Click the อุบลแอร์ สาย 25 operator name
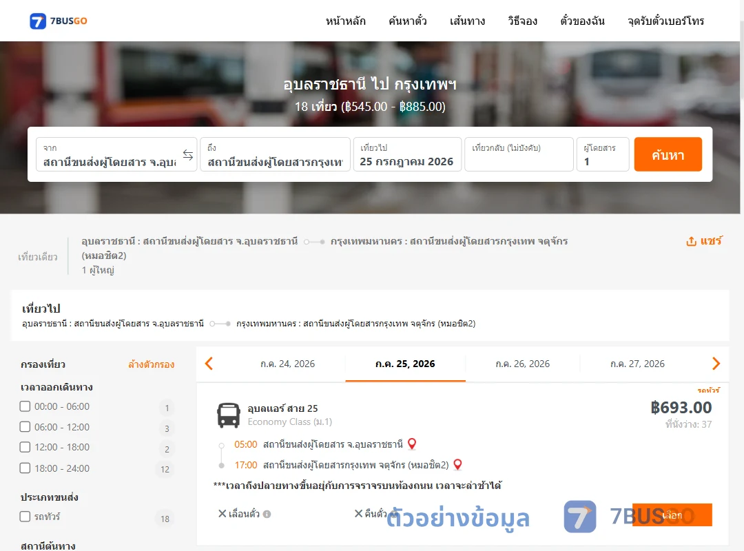The width and height of the screenshot is (744, 551). coord(283,408)
